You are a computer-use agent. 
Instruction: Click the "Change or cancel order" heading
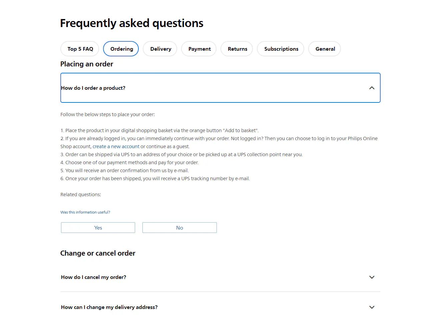point(98,253)
